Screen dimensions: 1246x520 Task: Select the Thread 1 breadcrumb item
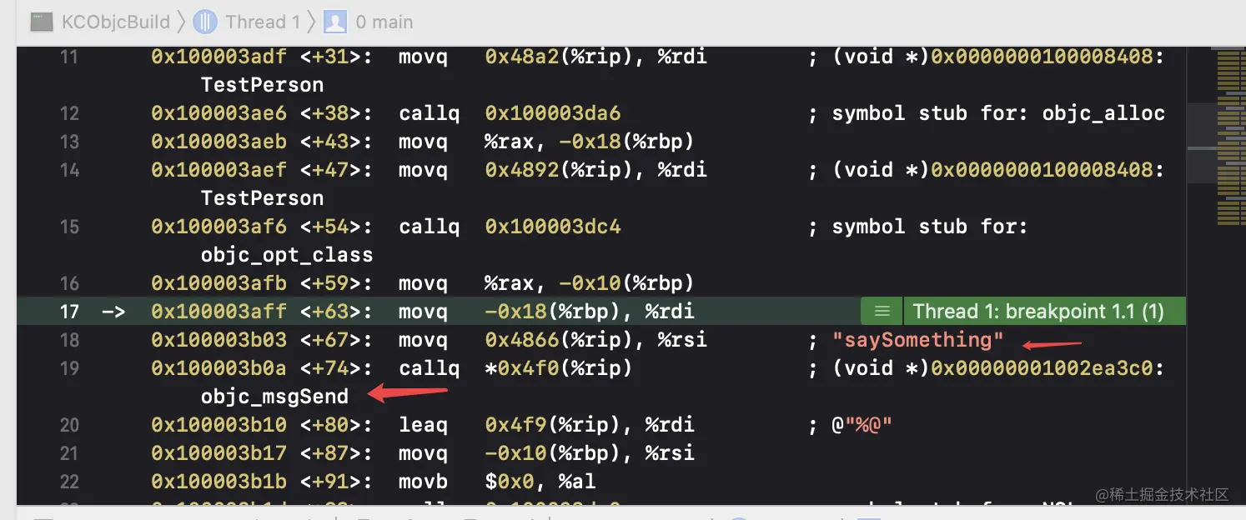point(263,22)
